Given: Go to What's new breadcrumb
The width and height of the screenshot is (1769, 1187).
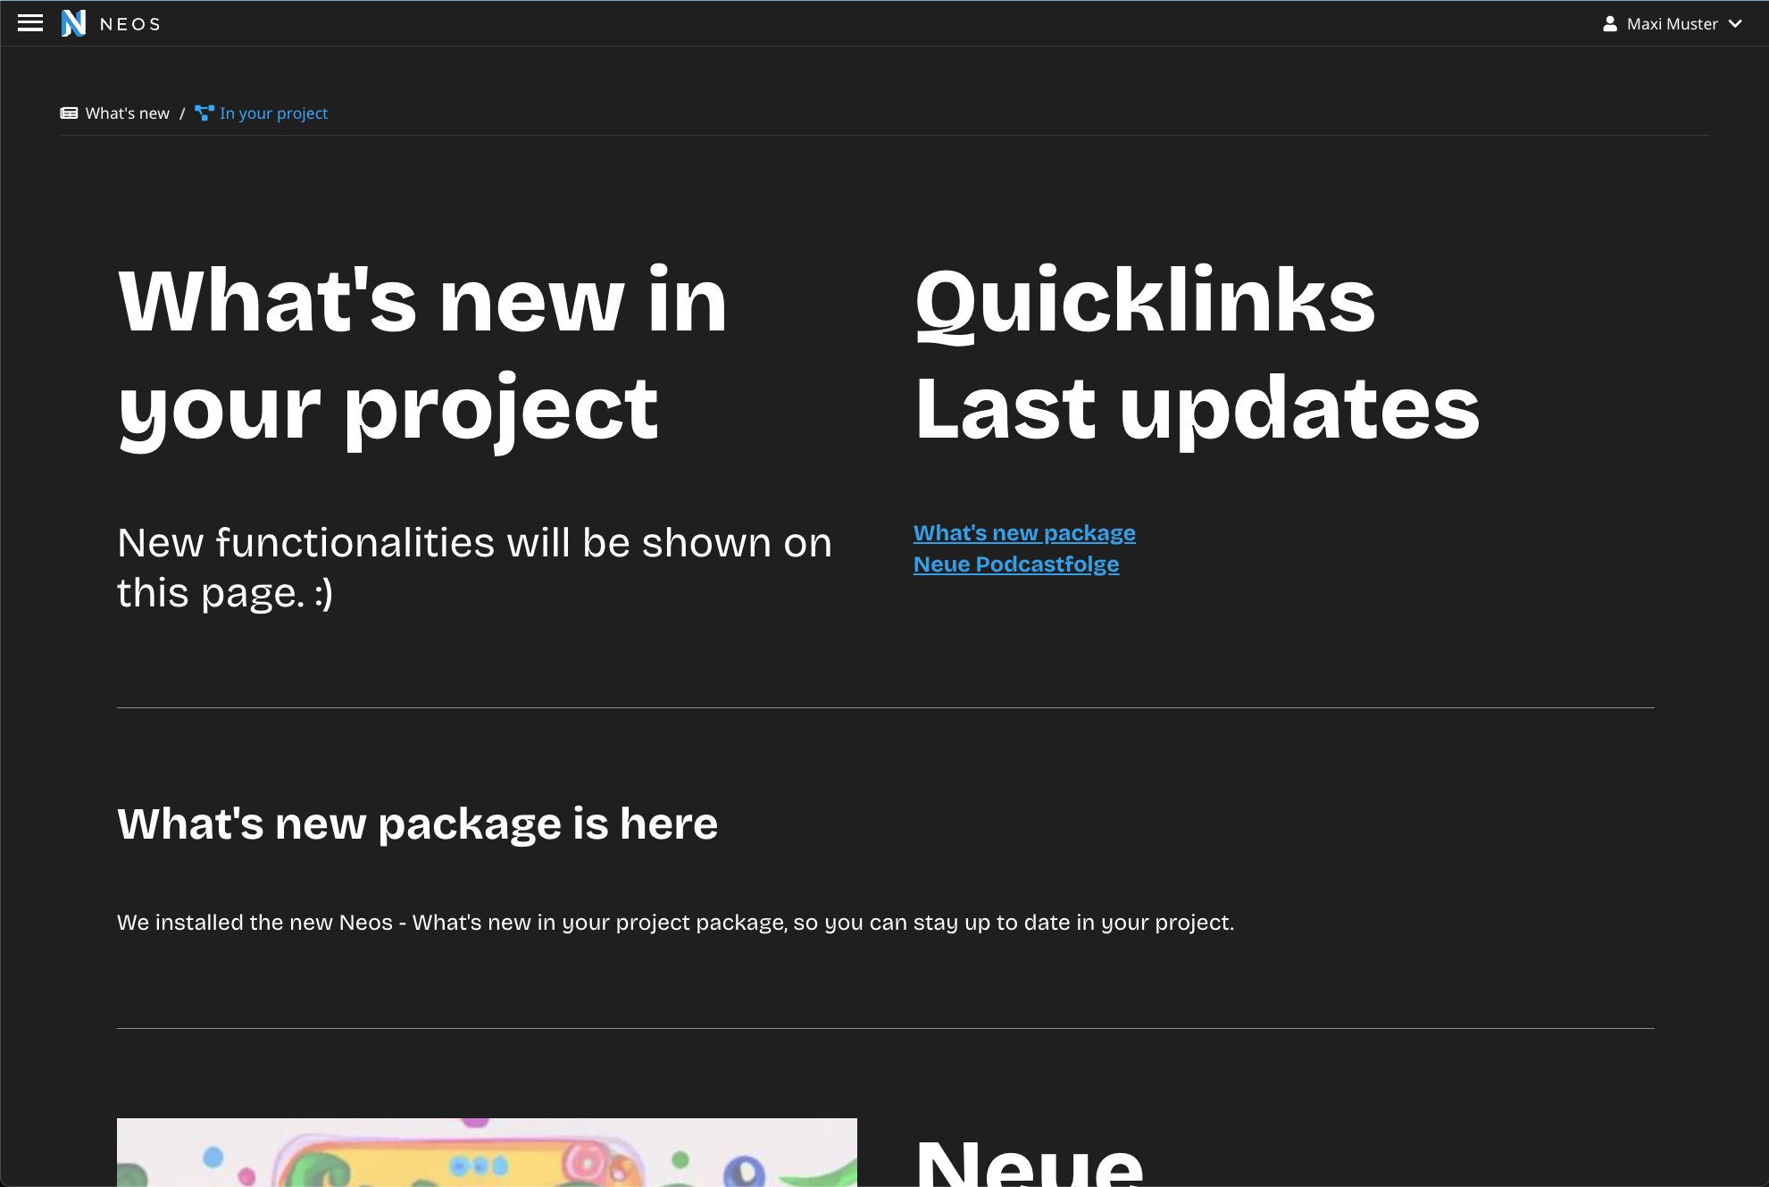Looking at the screenshot, I should (x=127, y=113).
